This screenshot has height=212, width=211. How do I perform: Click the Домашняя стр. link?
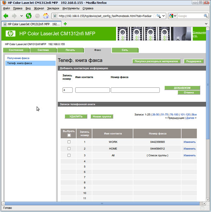(x=199, y=34)
